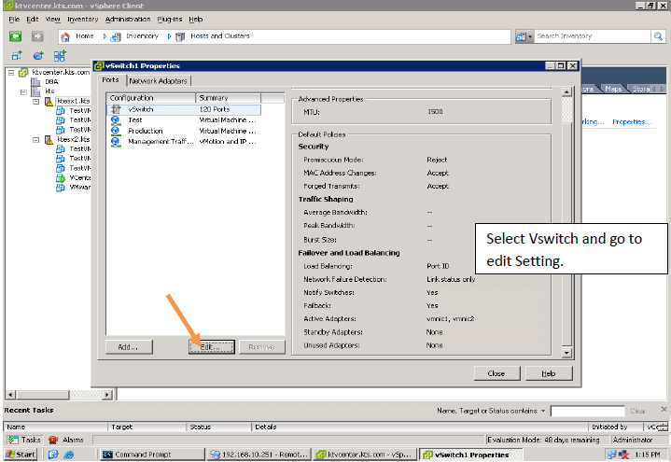The height and width of the screenshot is (462, 671).
Task: Click the Properties... link in main window
Action: point(632,122)
